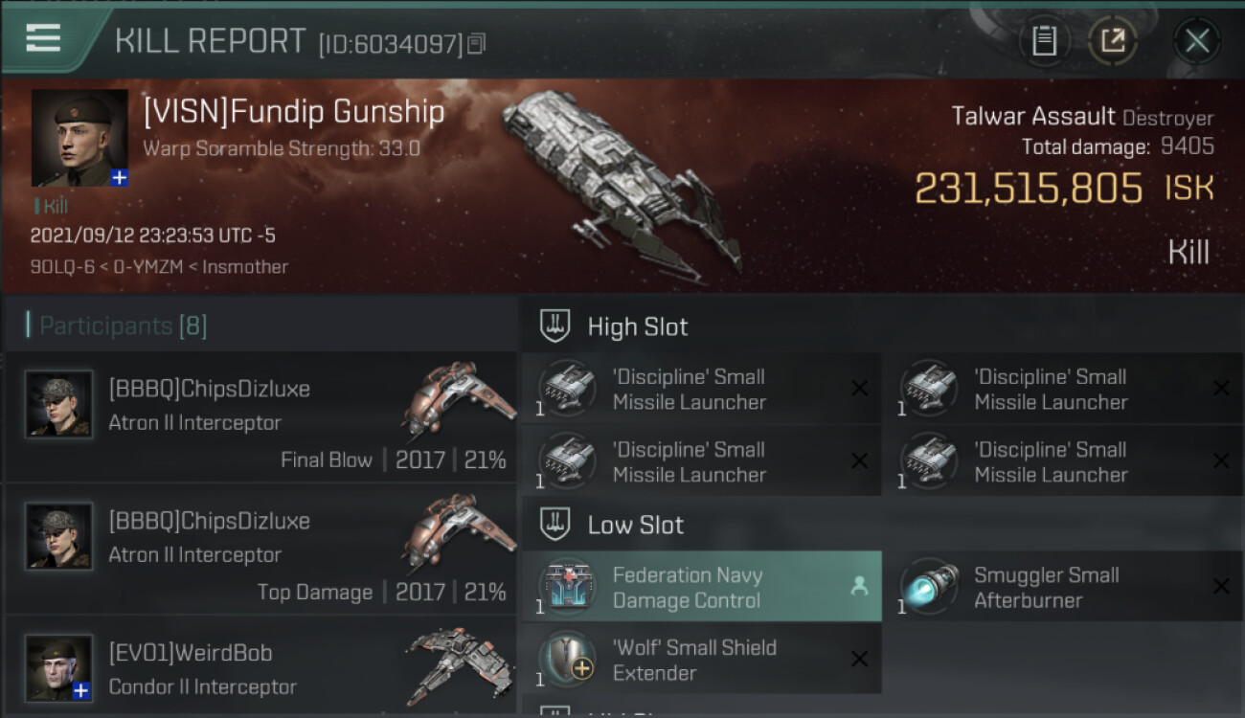Open the Final Blow ChipsDizluxe participant entry
This screenshot has width=1245, height=718.
pyautogui.click(x=260, y=417)
